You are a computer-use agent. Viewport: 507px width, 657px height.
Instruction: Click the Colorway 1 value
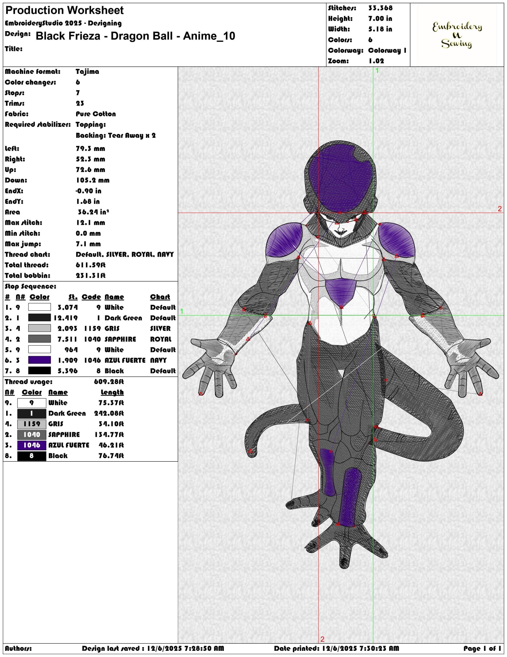(387, 50)
